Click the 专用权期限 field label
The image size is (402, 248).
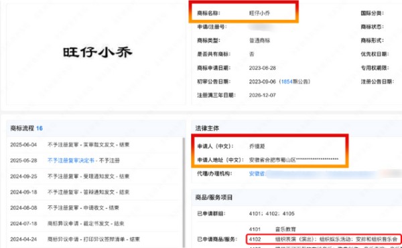click(375, 68)
